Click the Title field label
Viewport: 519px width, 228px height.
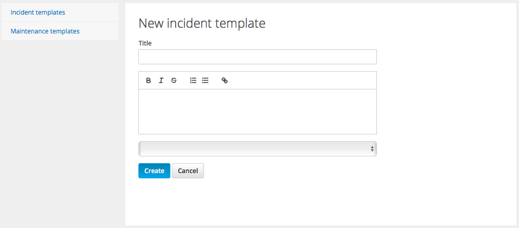145,43
